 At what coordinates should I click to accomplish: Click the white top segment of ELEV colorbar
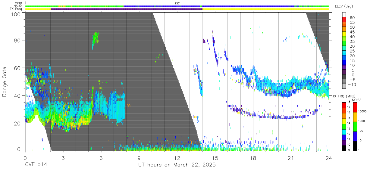click(x=344, y=14)
